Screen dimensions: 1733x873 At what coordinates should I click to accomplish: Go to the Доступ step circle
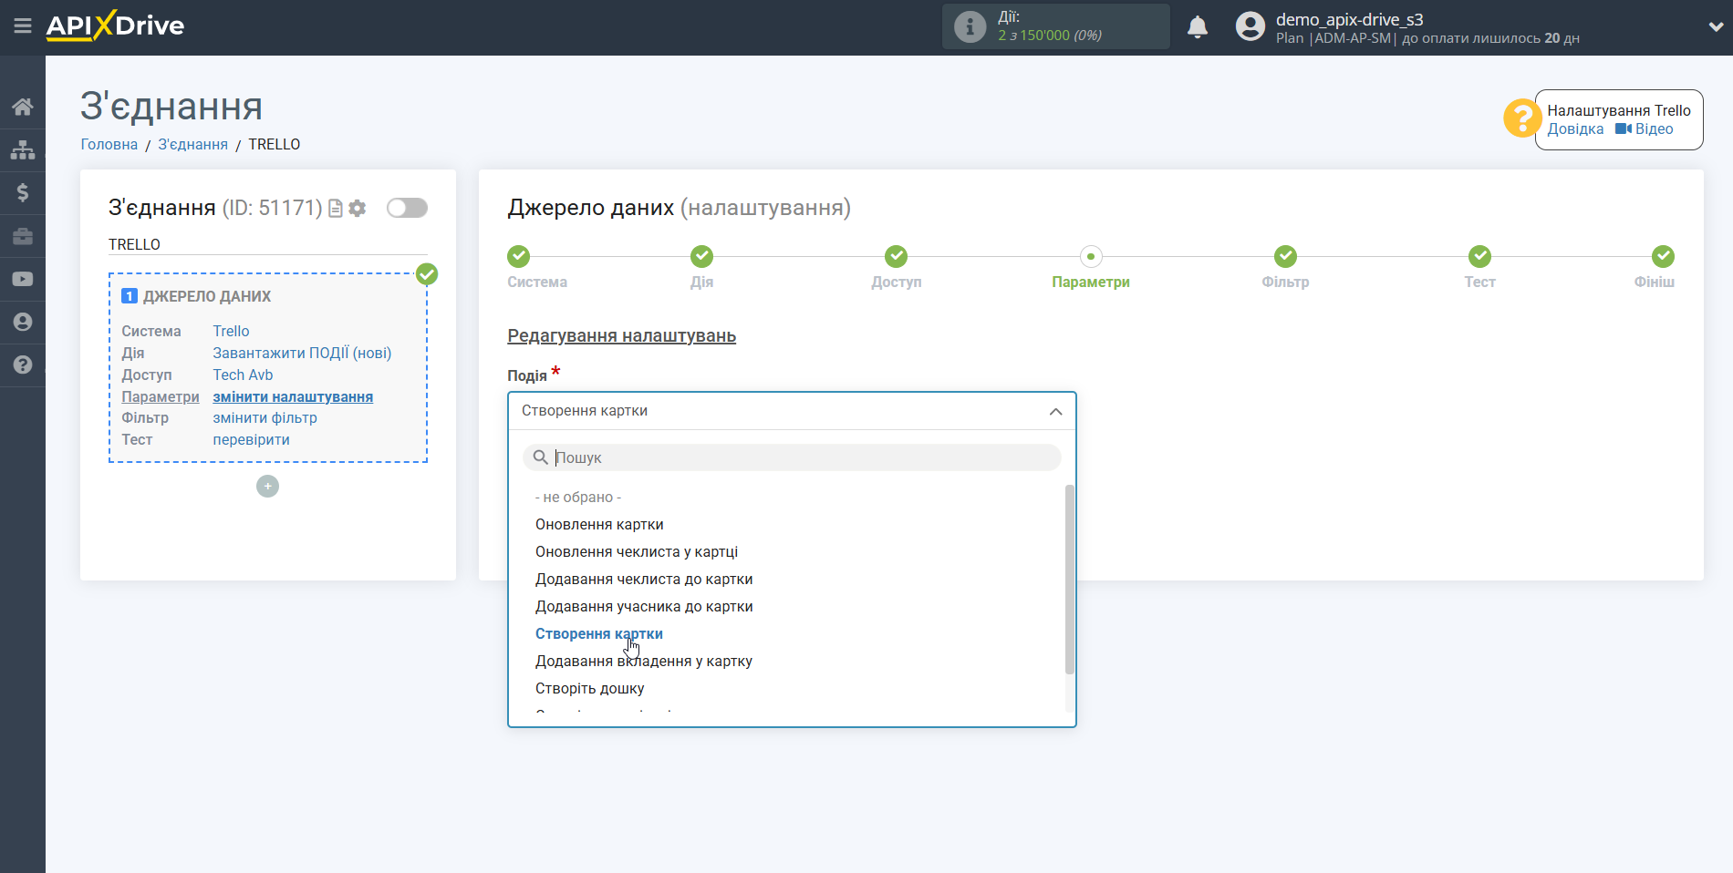pyautogui.click(x=897, y=256)
